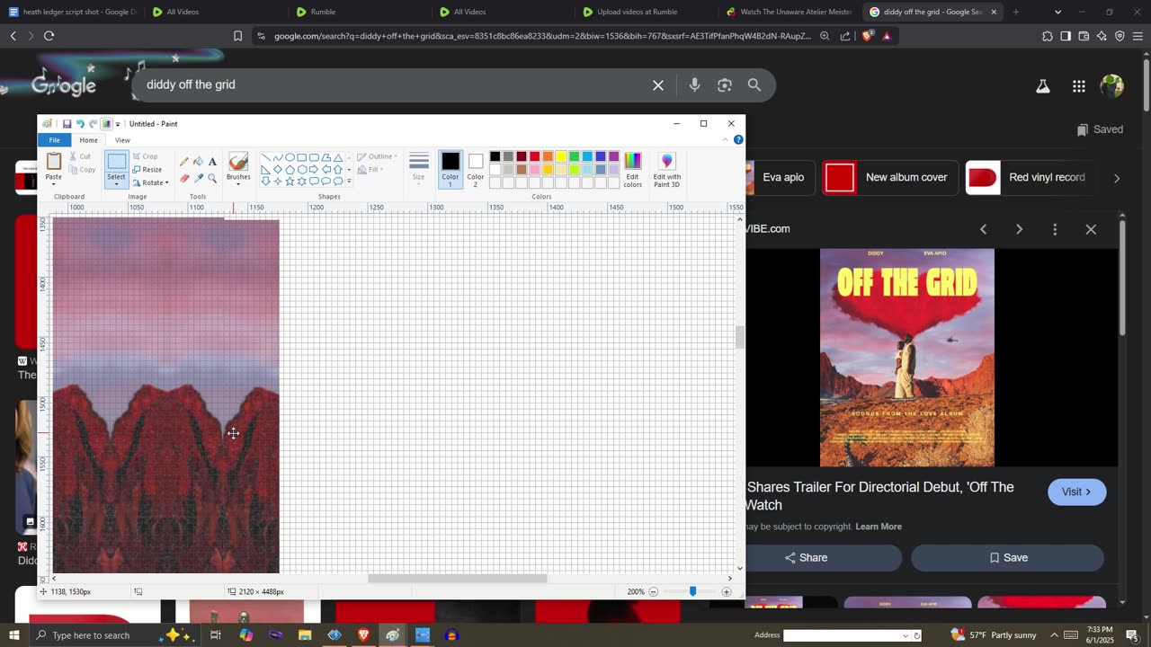Click the Visit button in image panel
Viewport: 1151px width, 647px height.
[x=1076, y=492]
